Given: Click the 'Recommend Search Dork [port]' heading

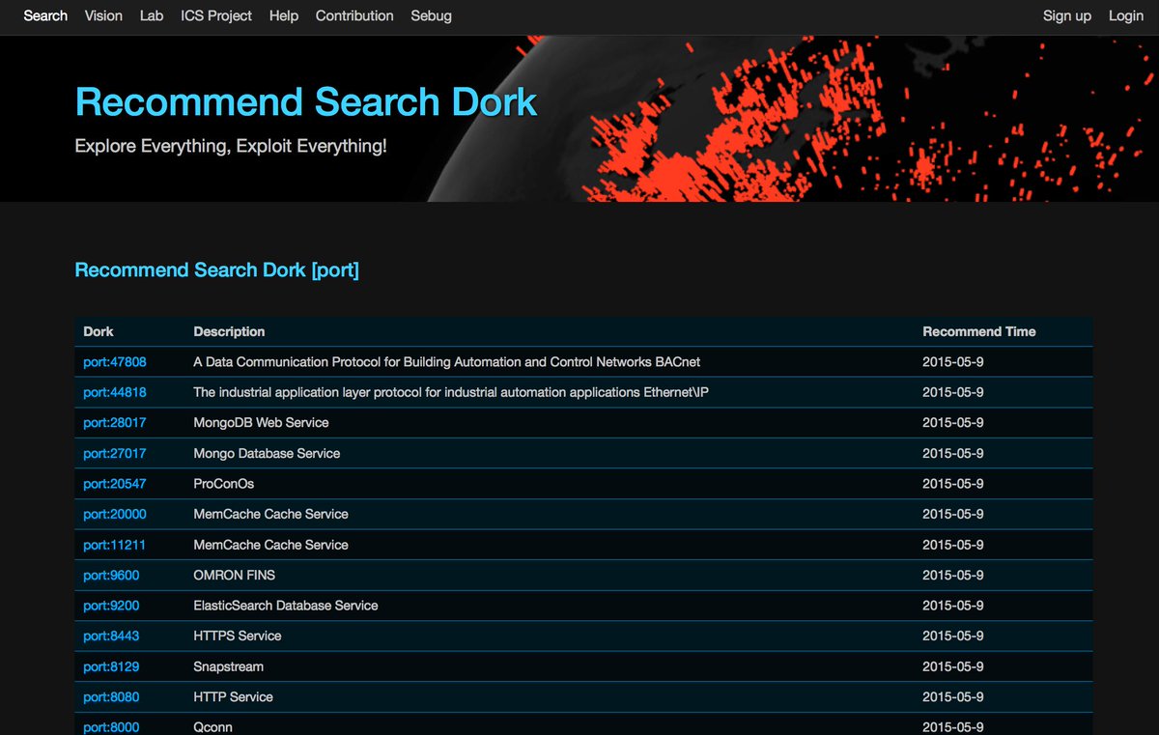Looking at the screenshot, I should 217,270.
